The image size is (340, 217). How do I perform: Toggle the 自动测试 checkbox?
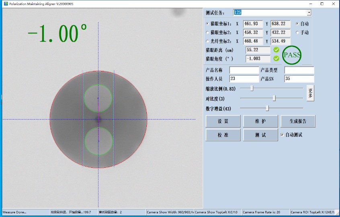(283, 135)
